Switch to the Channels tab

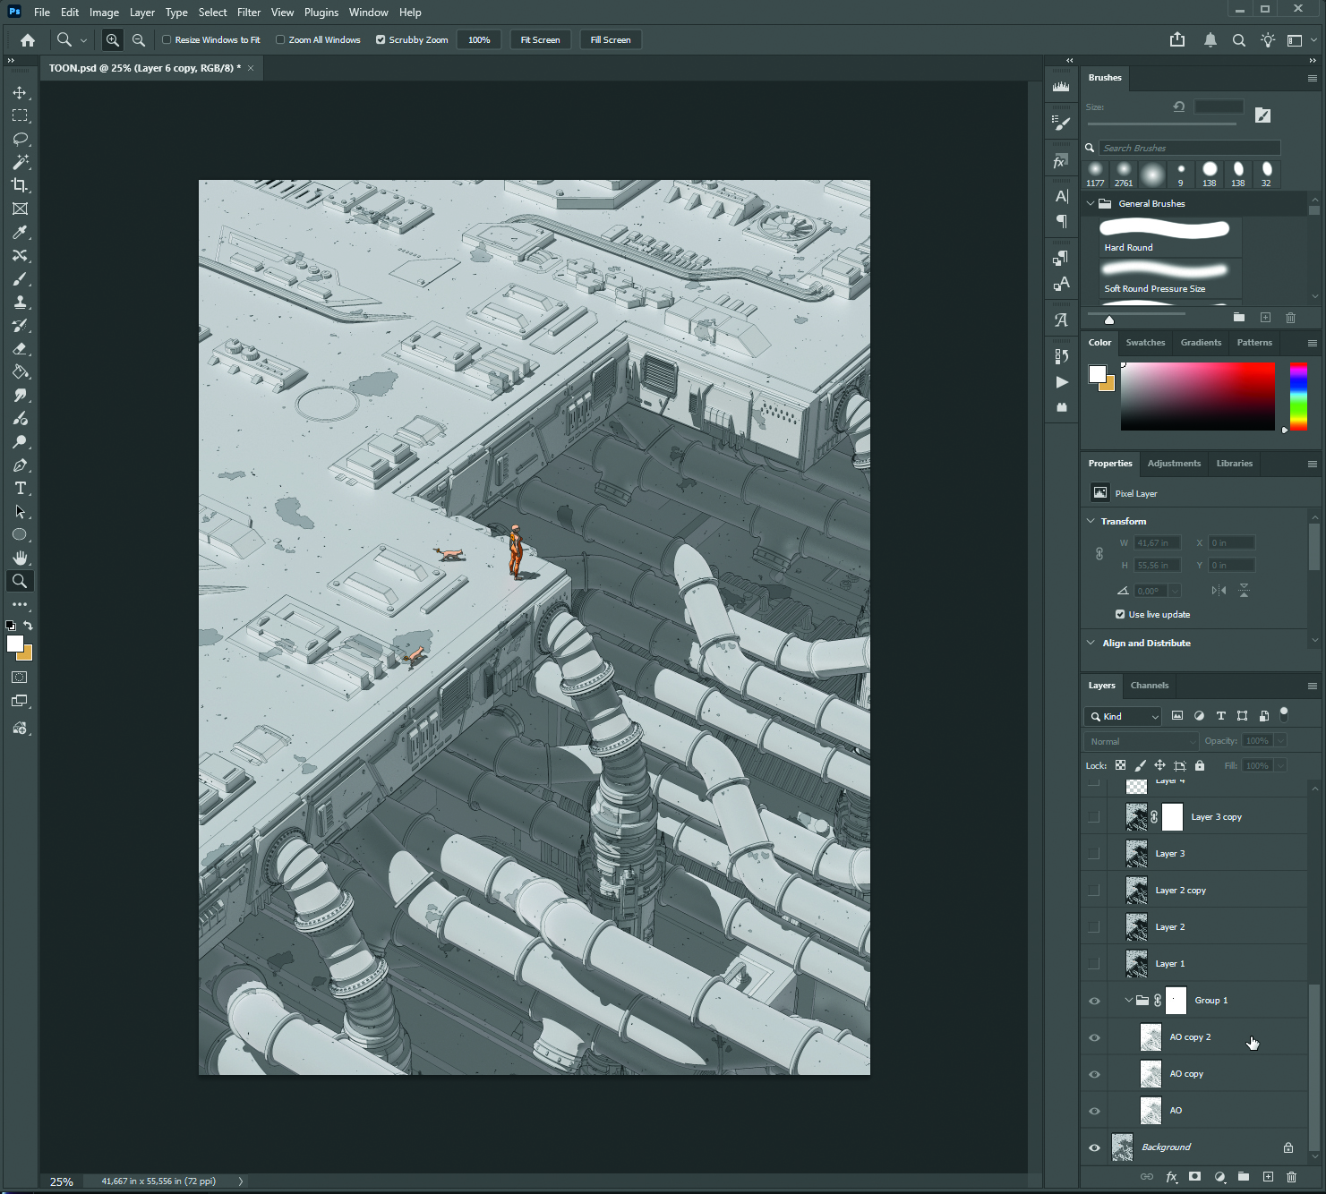click(1150, 686)
